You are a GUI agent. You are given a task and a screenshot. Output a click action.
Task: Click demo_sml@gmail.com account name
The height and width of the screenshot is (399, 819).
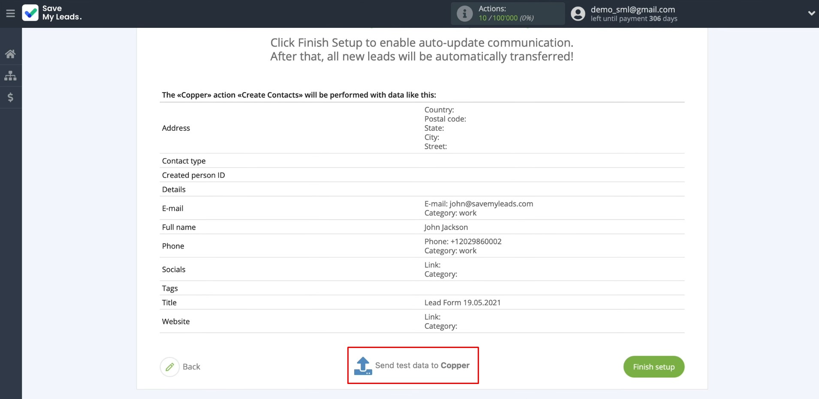[x=633, y=9]
